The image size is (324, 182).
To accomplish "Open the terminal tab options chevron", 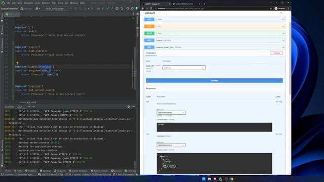I will [33, 107].
